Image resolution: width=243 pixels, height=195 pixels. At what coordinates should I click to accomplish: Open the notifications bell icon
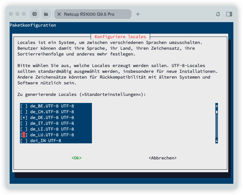point(218,14)
